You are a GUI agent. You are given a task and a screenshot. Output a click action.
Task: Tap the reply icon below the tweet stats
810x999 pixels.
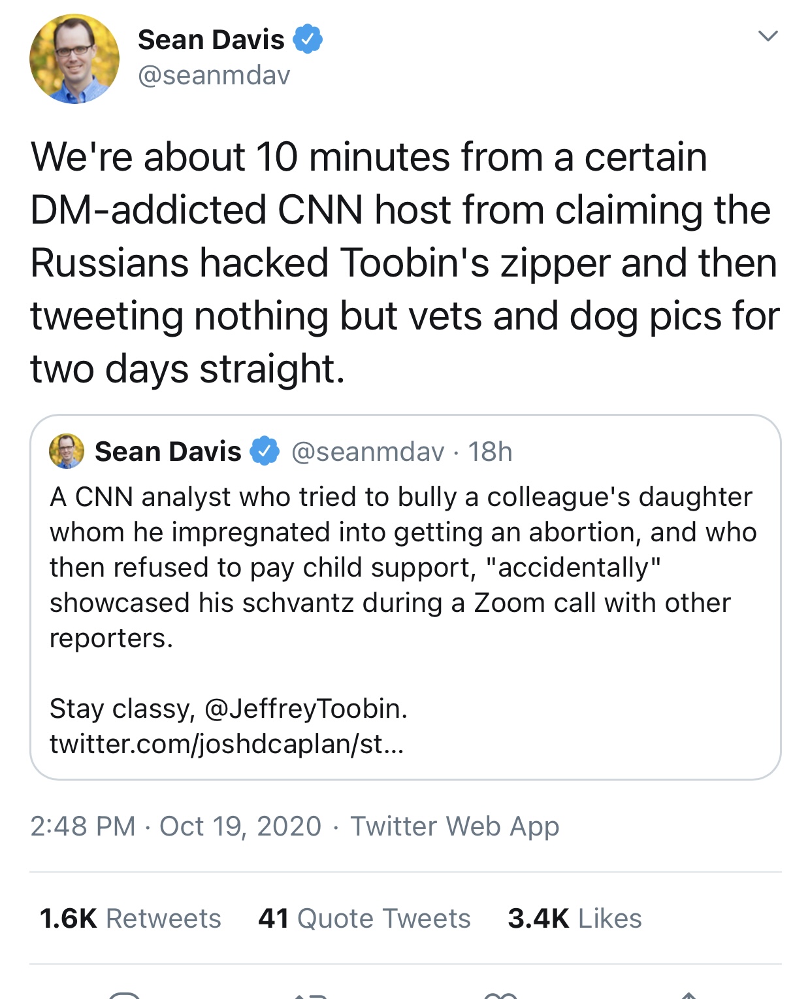tap(124, 995)
